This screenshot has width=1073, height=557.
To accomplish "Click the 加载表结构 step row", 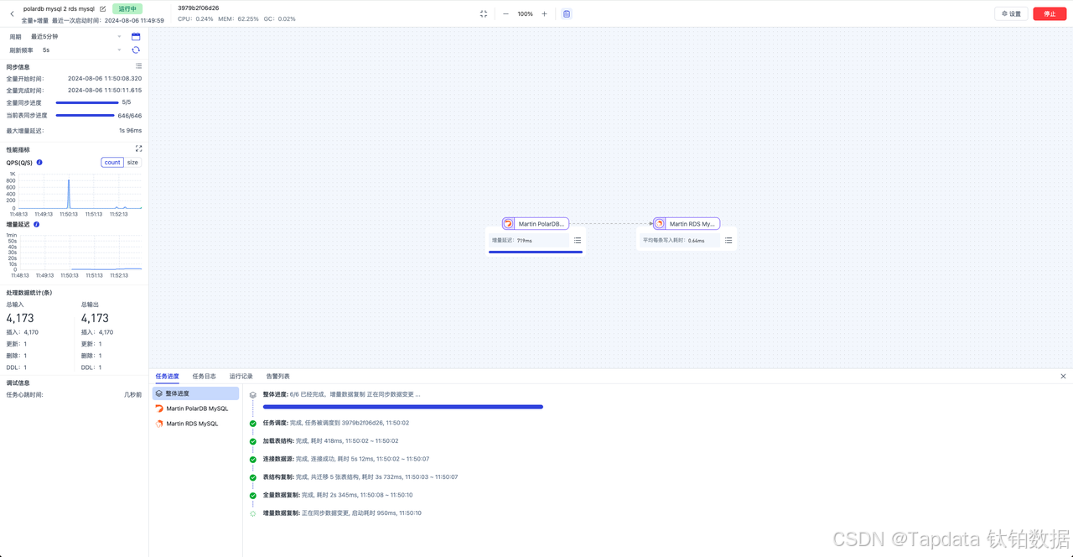I will point(330,441).
